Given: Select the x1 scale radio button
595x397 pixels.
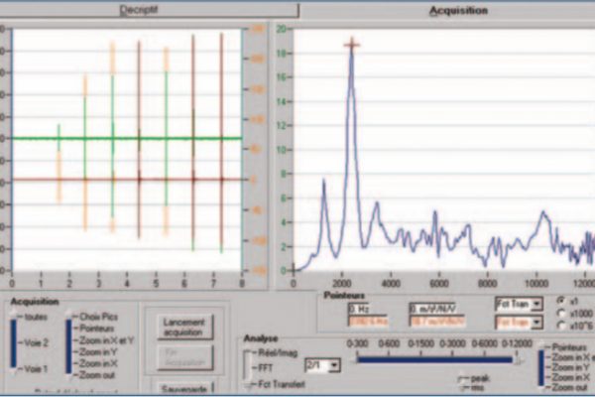Looking at the screenshot, I should click(x=561, y=301).
